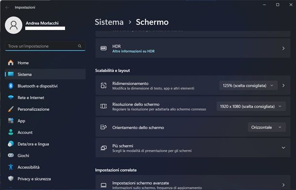This screenshot has width=296, height=190.
Task: Open Privacy e sicurezza page
Action: coord(45,179)
